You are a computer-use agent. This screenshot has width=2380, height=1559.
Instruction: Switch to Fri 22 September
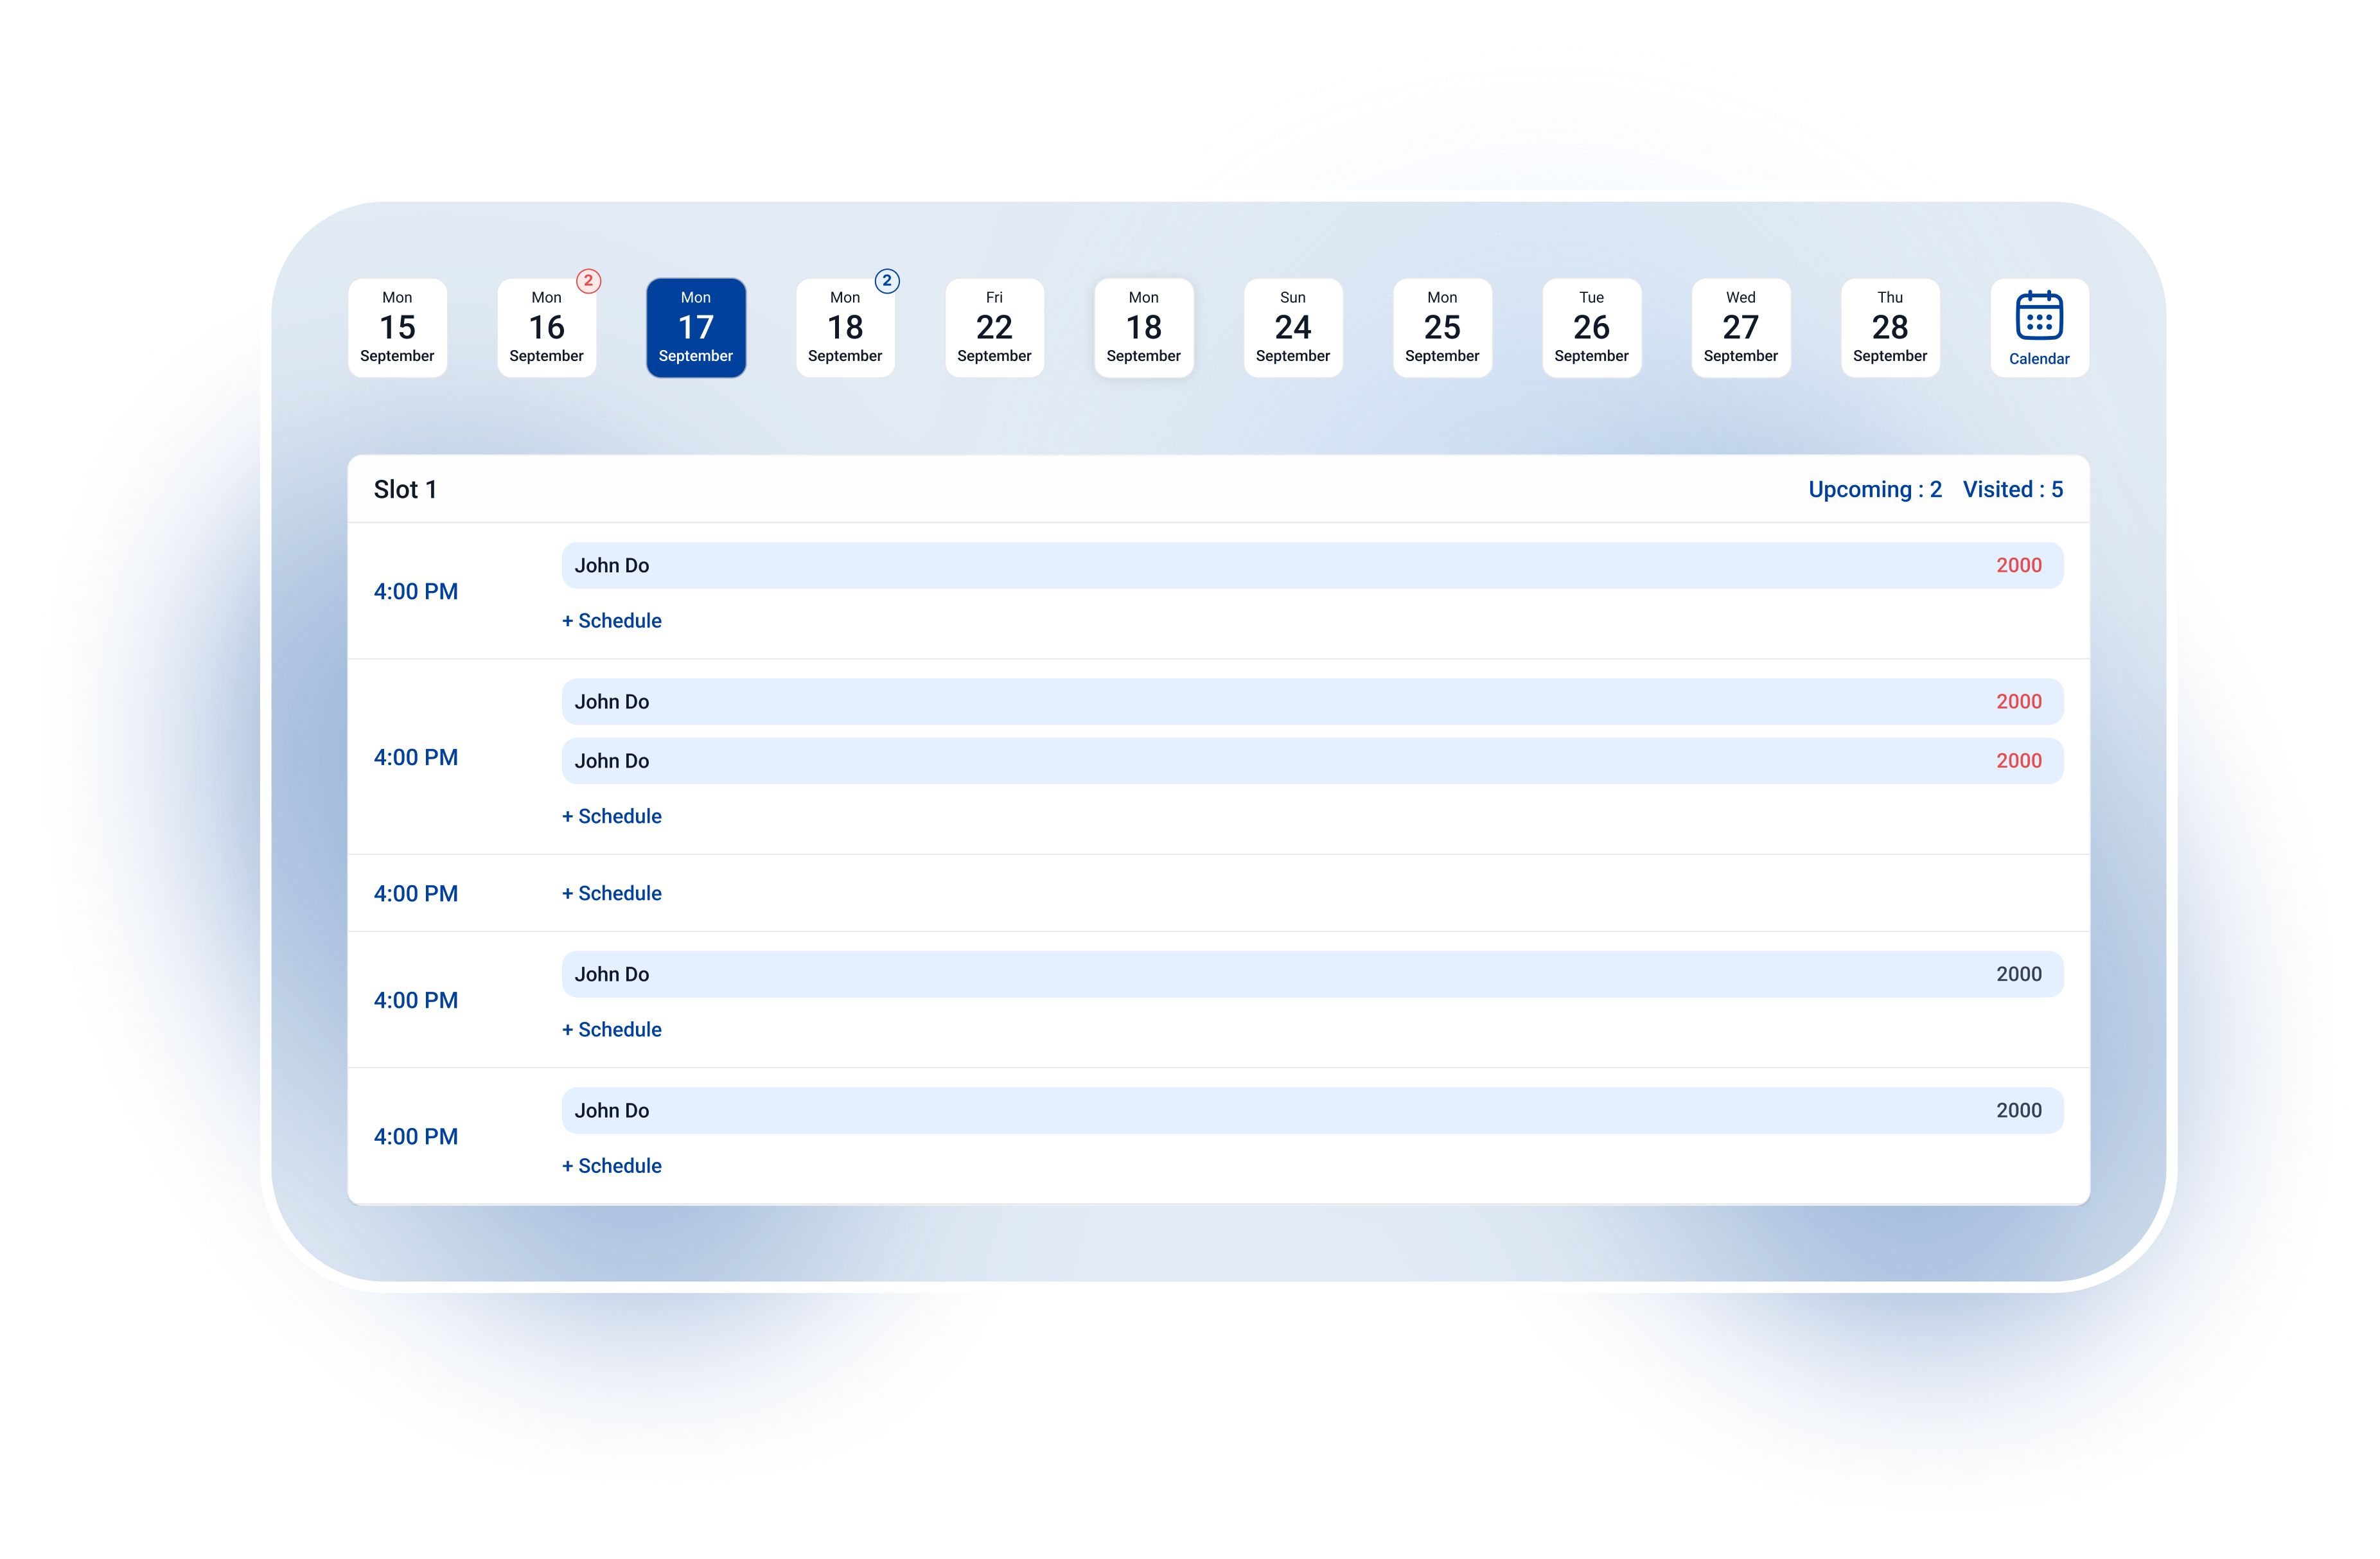pos(994,328)
